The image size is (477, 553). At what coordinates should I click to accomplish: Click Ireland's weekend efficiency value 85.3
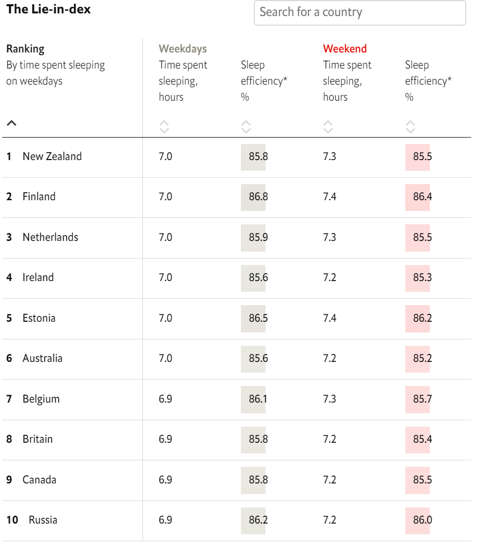pos(422,278)
